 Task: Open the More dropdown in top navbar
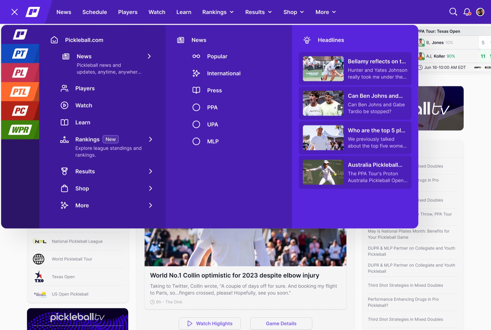coord(326,12)
